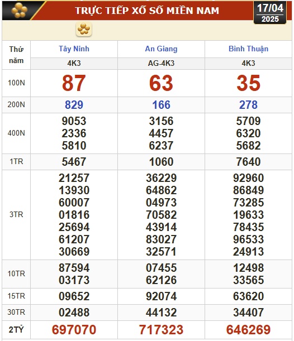Click the Trực Tiếp Xổ Số Miền Nam title
294x341 pixels.
click(147, 11)
